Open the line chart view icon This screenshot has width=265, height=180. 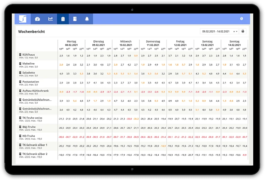[x=50, y=19]
